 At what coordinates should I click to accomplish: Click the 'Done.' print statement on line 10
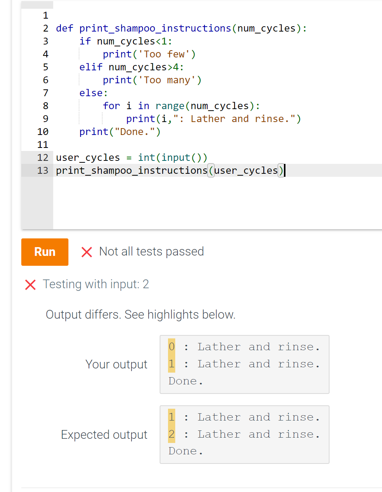(x=119, y=132)
